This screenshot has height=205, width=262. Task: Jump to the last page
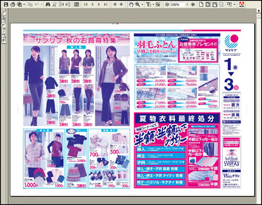tap(105, 4)
